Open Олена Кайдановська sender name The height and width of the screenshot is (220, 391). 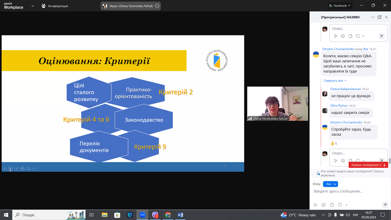point(345,89)
